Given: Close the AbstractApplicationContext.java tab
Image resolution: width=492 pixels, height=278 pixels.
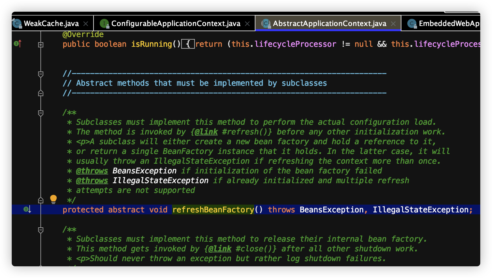Looking at the screenshot, I should [x=393, y=24].
